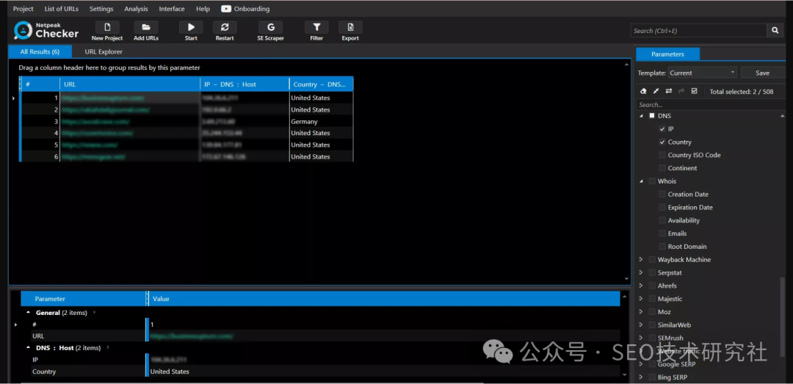The height and width of the screenshot is (384, 793).
Task: Switch to the URL Explorer tab
Action: pyautogui.click(x=104, y=52)
